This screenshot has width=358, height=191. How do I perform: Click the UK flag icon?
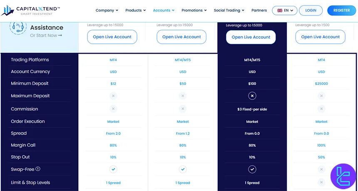280,10
